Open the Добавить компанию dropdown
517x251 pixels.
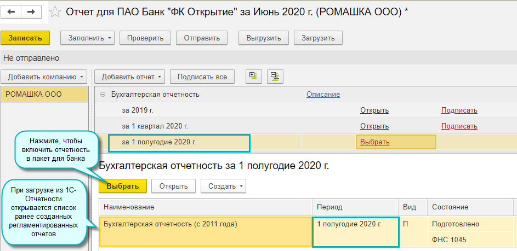tap(46, 77)
